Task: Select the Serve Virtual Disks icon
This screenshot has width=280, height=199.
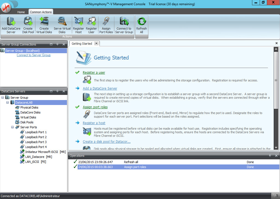Action: click(62, 22)
